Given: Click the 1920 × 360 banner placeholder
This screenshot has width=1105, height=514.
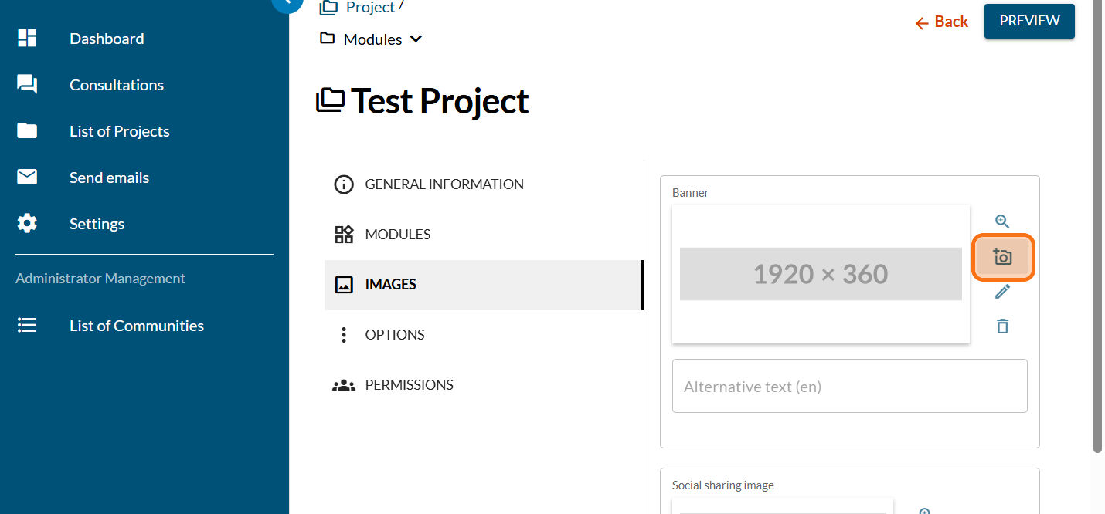Looking at the screenshot, I should pyautogui.click(x=821, y=274).
